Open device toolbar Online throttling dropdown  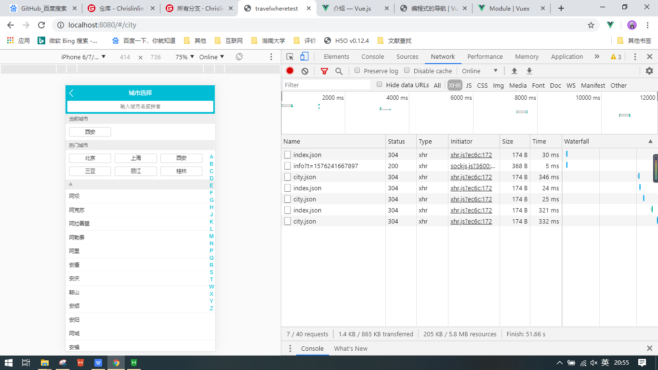point(212,57)
